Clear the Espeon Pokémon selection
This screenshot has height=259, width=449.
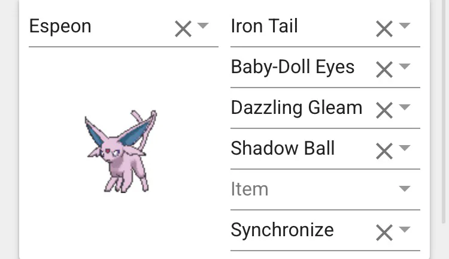pos(183,28)
